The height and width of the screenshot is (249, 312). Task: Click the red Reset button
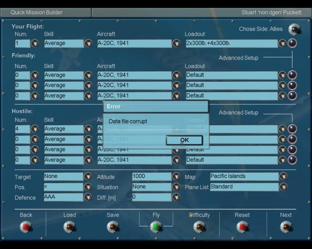(x=242, y=227)
